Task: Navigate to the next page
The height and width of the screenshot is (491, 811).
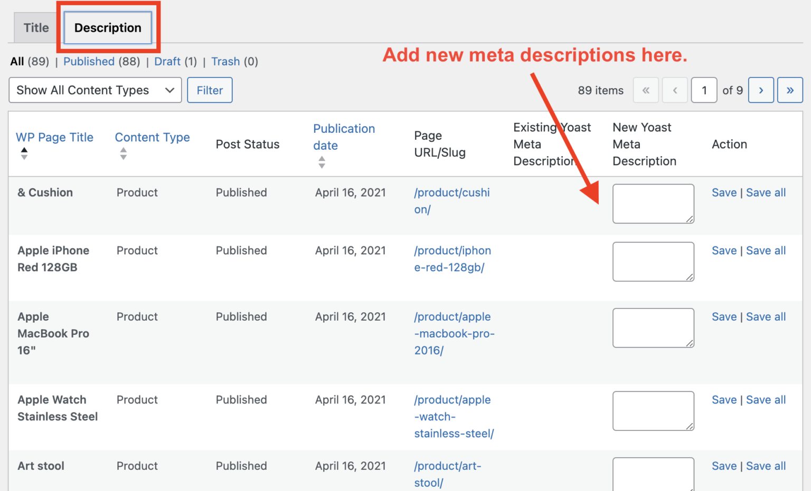Action: 761,90
